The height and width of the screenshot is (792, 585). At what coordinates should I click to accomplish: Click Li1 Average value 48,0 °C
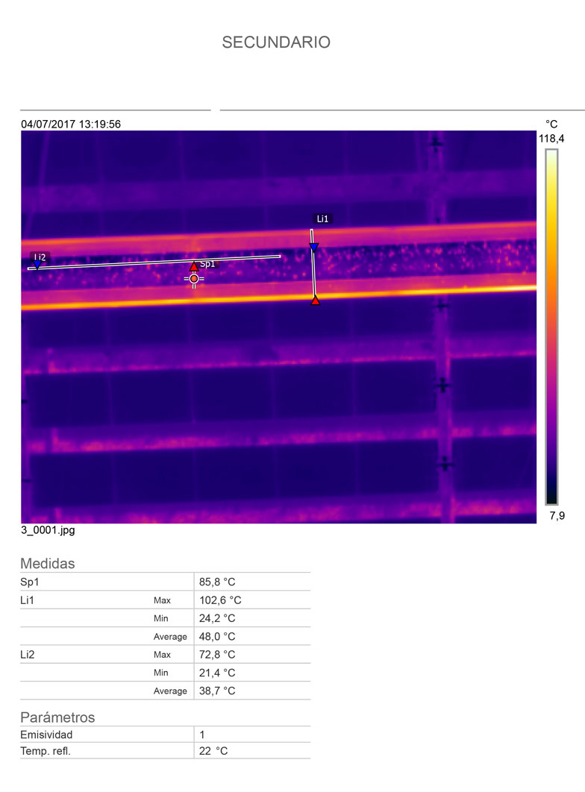click(x=216, y=636)
